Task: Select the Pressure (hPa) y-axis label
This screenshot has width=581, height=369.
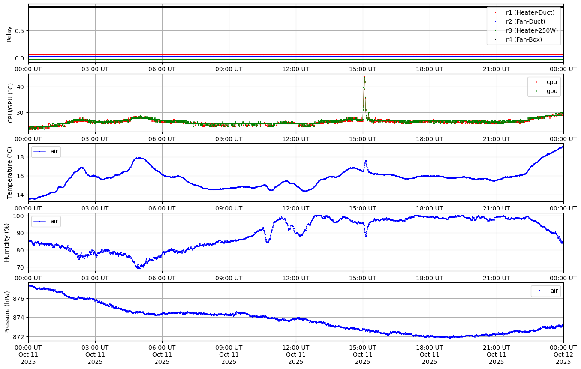Action: pyautogui.click(x=7, y=312)
